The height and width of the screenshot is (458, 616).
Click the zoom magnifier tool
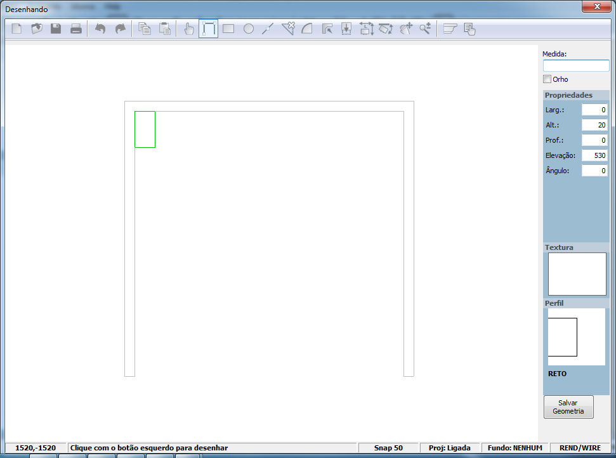425,29
